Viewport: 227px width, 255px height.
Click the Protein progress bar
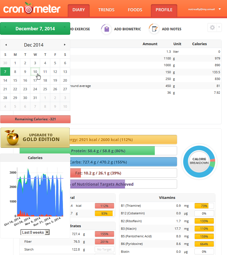[x=112, y=151]
